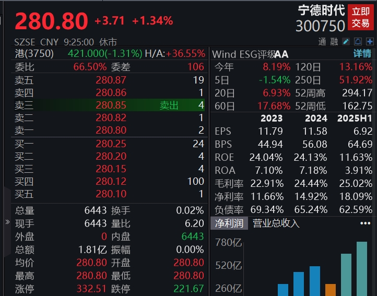Image resolution: width=377 pixels, height=296 pixels.
Task: Click the 2025H1 净利率 value 18.09%
Action: pos(356,196)
